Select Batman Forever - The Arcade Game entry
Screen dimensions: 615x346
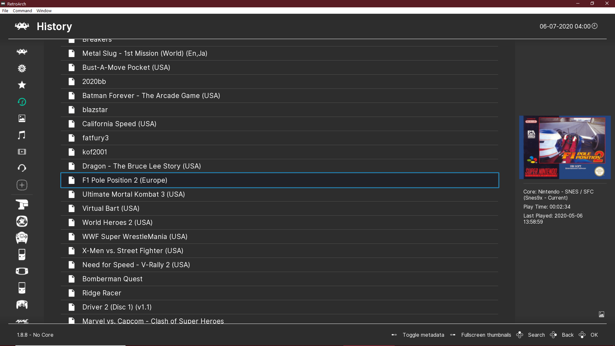(x=279, y=95)
